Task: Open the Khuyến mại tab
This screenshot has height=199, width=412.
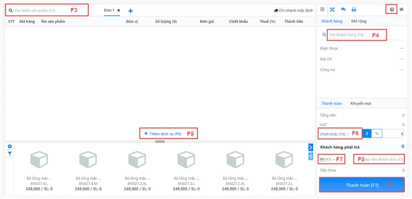Action: pyautogui.click(x=361, y=104)
